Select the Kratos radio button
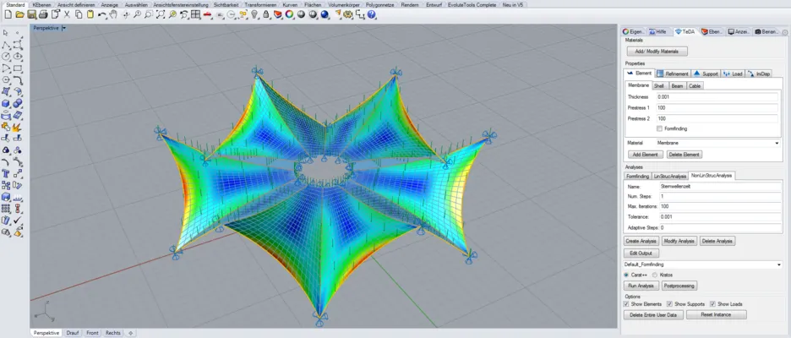Screen dimensions: 791x338 point(655,275)
